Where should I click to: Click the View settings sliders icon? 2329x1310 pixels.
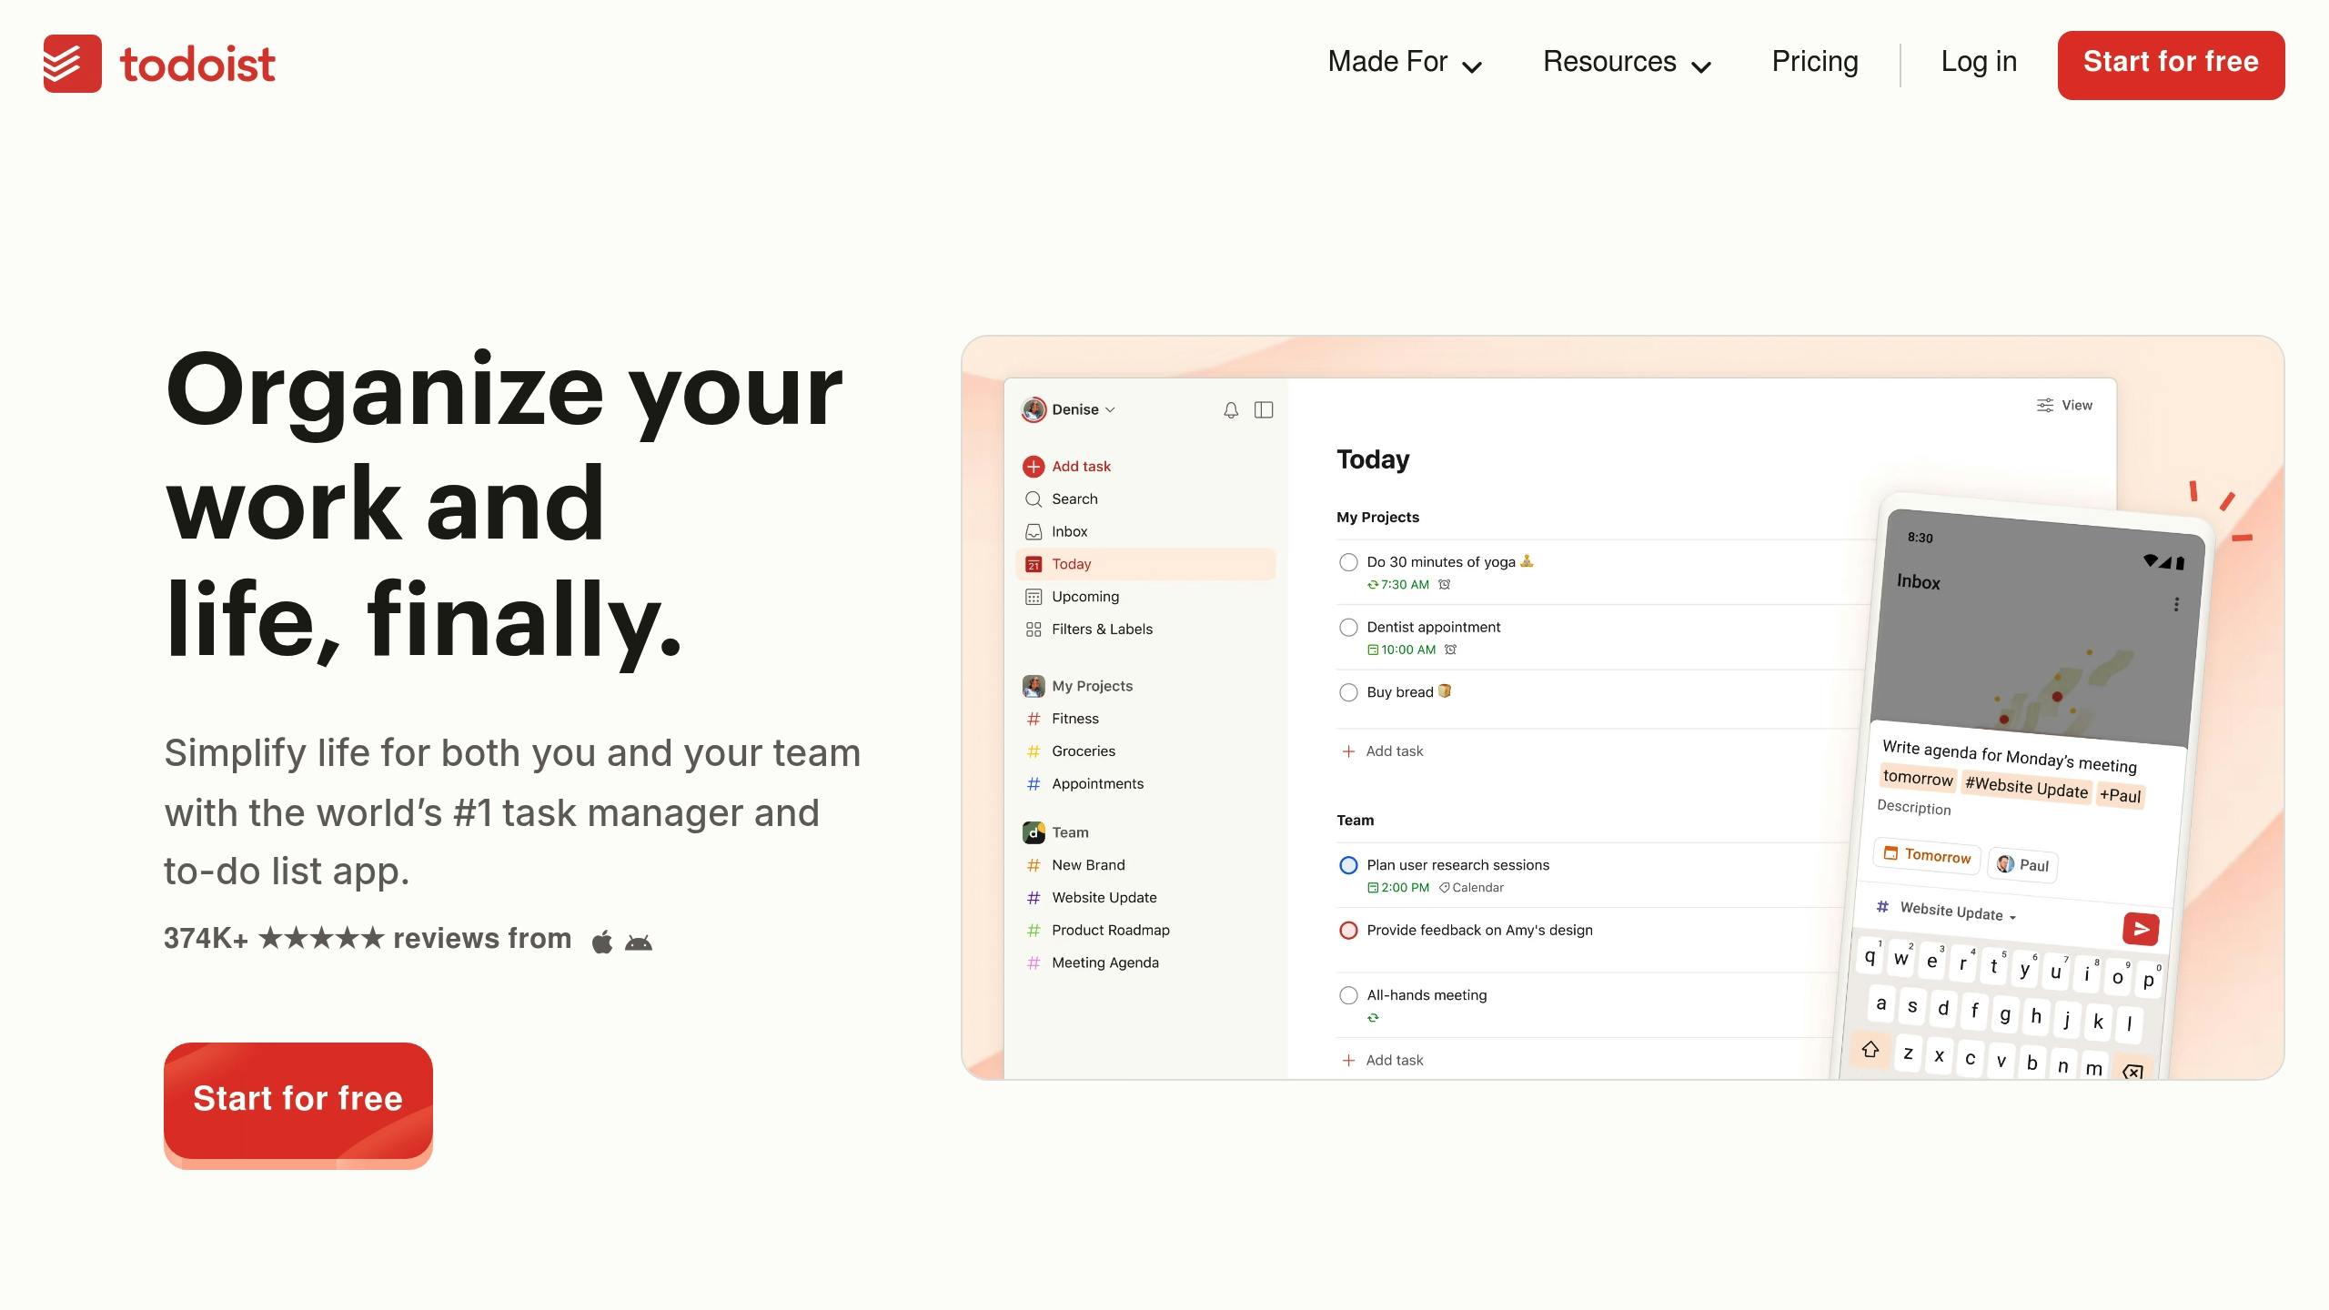(x=2045, y=406)
